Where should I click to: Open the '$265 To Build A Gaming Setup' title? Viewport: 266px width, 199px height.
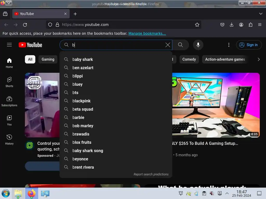point(205,143)
